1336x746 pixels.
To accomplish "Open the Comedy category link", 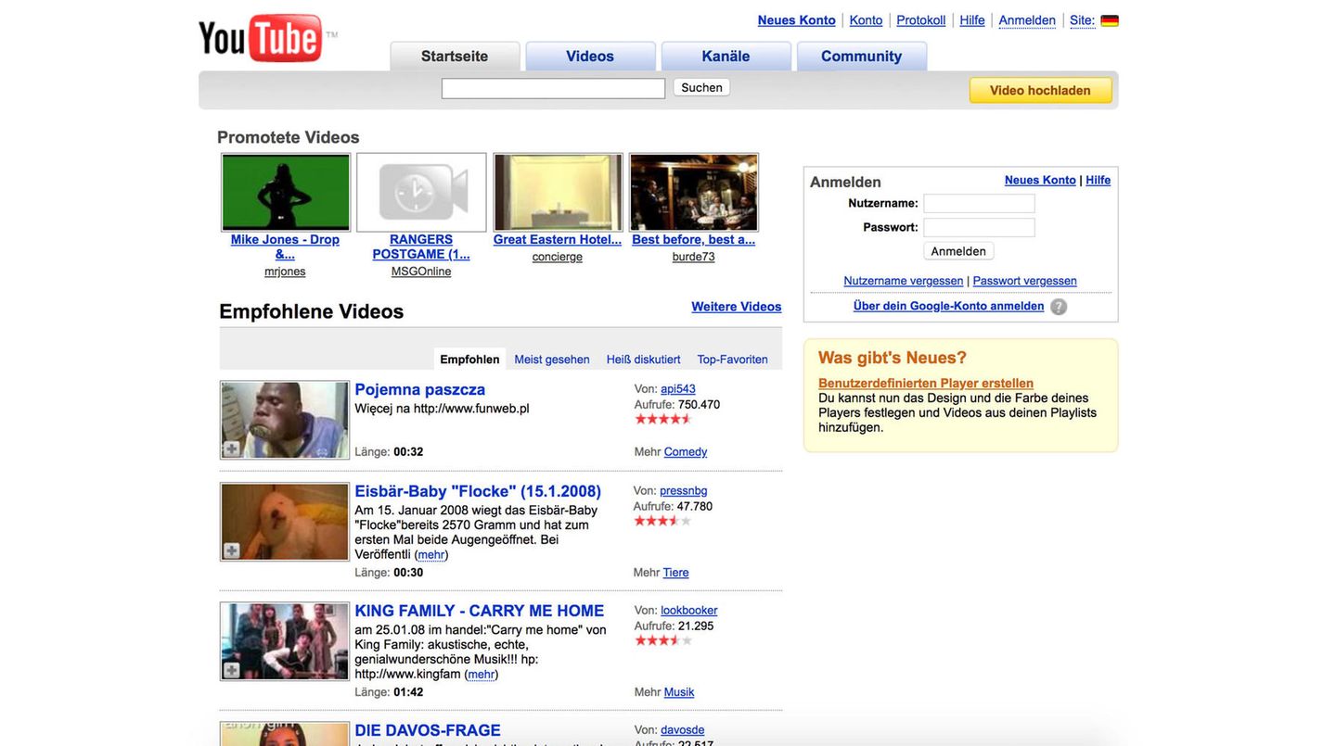I will (685, 450).
